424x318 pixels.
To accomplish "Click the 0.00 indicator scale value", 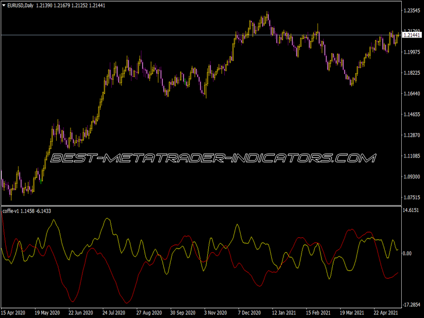I will (x=407, y=253).
